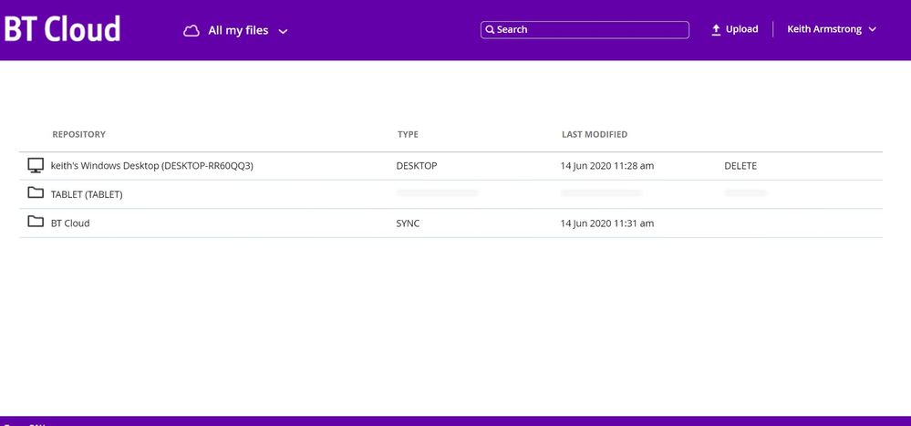The image size is (911, 426).
Task: Click the BT Cloud logo
Action: (62, 29)
